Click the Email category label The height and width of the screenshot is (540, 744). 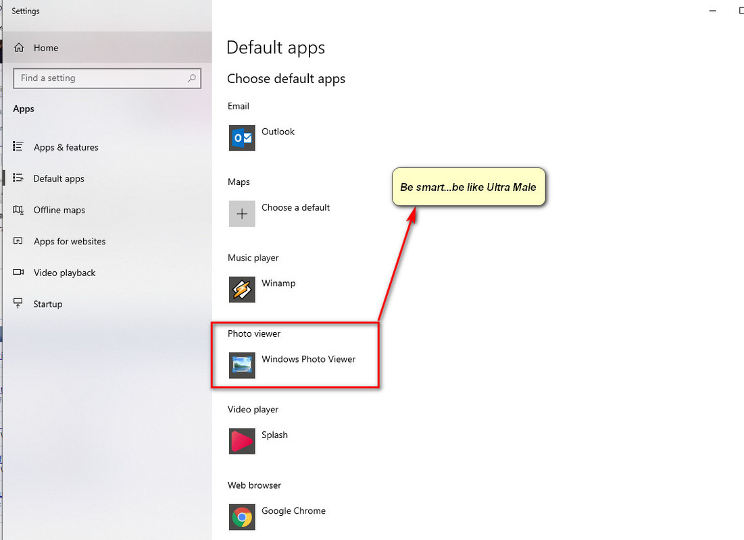coord(238,106)
